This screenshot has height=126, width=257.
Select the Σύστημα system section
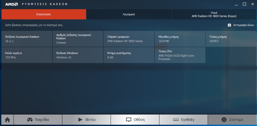tap(232, 120)
